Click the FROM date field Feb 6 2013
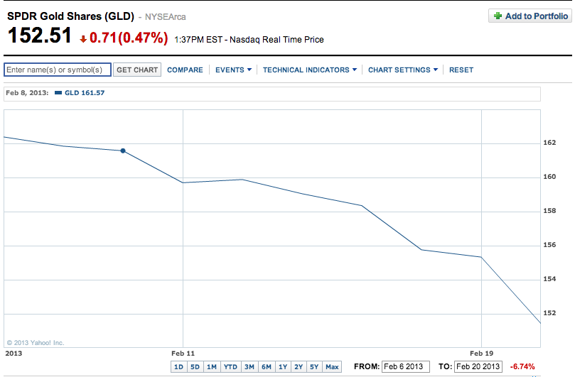Screen dimensions: 575x377 point(405,366)
